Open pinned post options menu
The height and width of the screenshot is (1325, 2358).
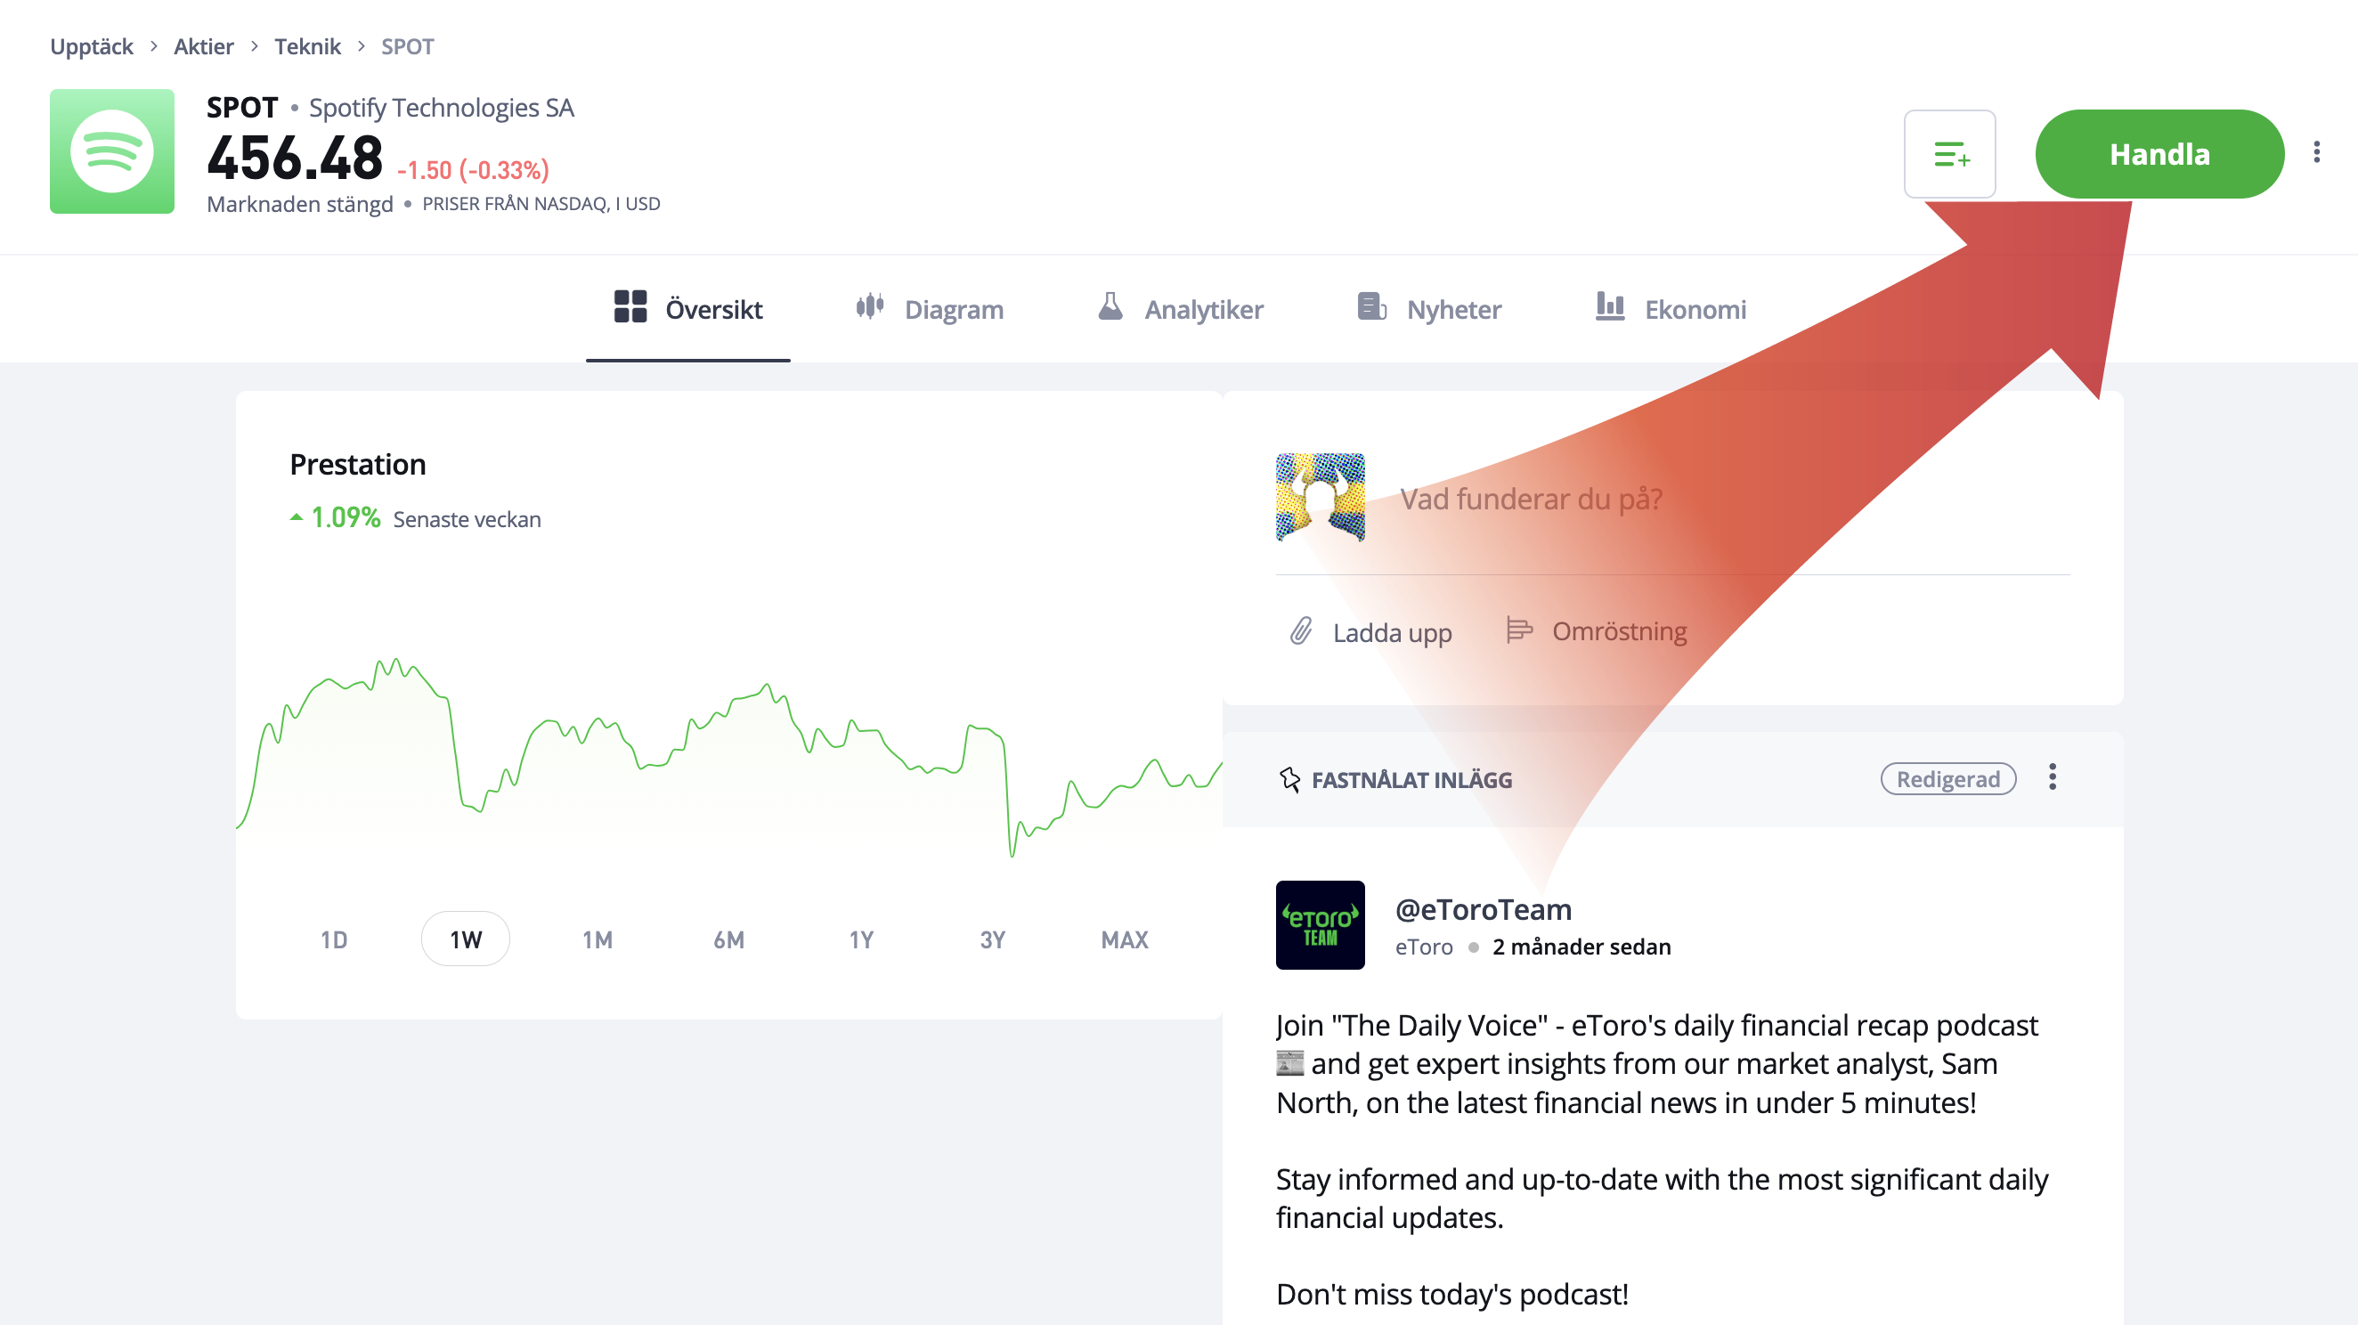(x=2053, y=777)
